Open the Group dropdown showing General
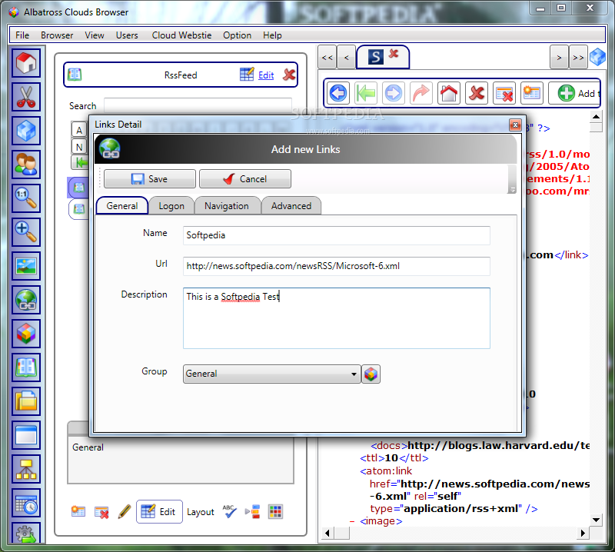 click(x=271, y=374)
